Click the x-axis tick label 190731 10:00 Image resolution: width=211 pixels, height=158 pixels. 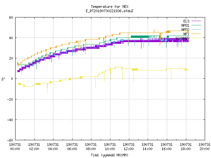tap(110, 147)
